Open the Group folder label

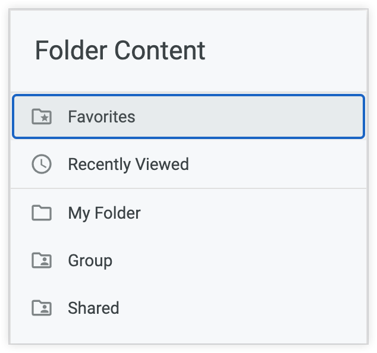pos(90,260)
